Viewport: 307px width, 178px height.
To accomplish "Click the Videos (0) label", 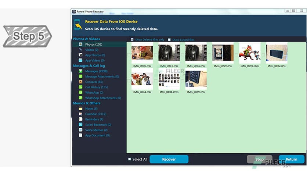I will tap(92, 50).
